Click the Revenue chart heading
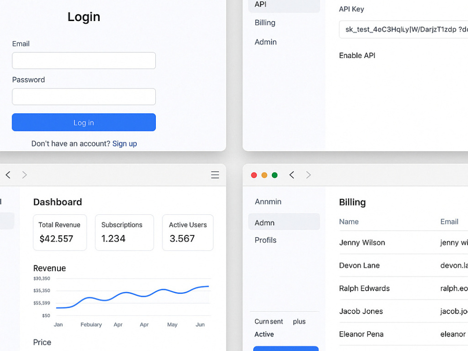The height and width of the screenshot is (351, 468). coord(50,268)
